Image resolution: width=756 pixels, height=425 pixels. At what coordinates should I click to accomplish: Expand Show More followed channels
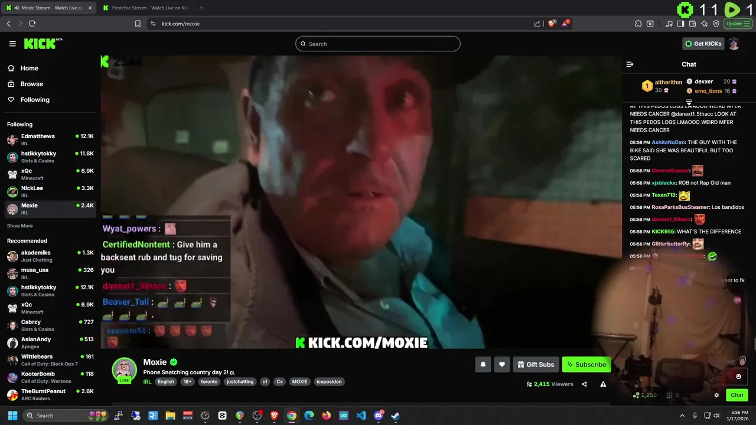point(20,226)
